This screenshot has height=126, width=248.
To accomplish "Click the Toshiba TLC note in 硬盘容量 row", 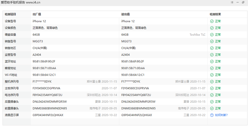I will (x=197, y=35).
